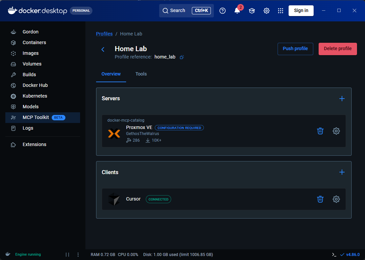This screenshot has width=365, height=260.
Task: Click the Builds wrench icon
Action: click(x=13, y=75)
